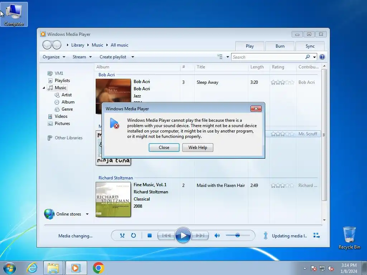Rate Sleep Away using the stars
Viewport: 367px width, 275px height.
[x=282, y=82]
